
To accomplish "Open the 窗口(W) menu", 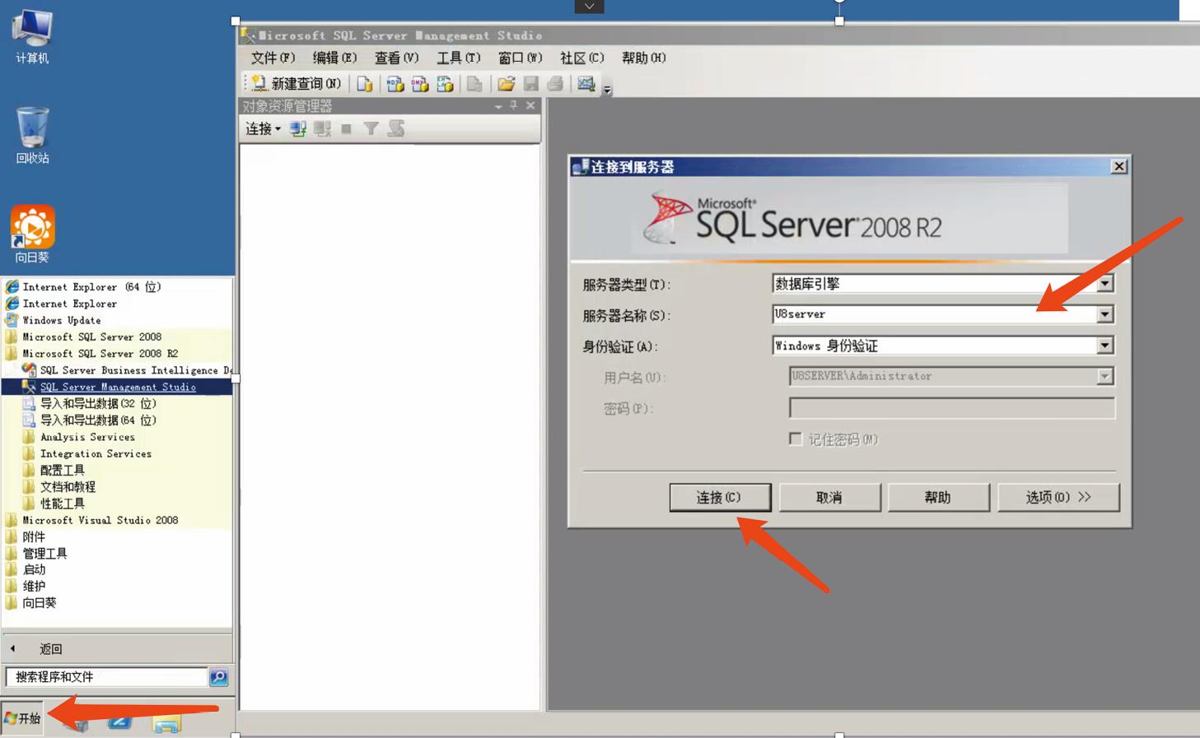I will [x=520, y=58].
